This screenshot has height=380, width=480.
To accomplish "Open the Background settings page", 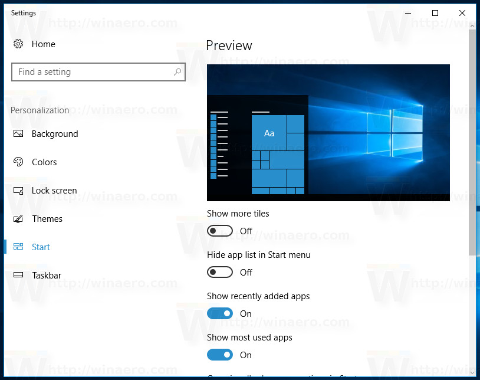I will point(55,134).
